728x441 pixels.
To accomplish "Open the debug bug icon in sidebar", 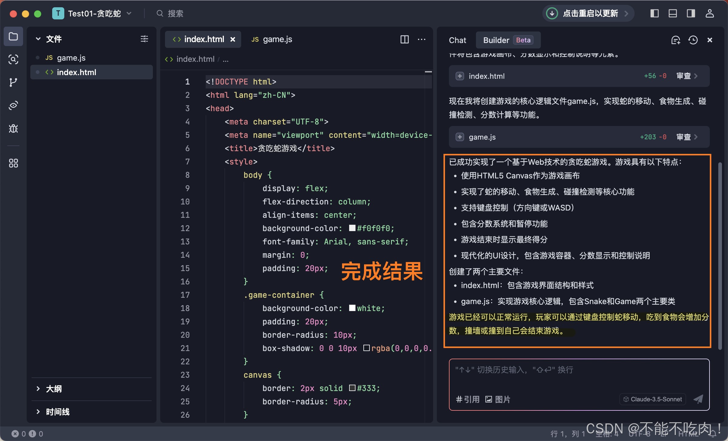I will coord(13,129).
